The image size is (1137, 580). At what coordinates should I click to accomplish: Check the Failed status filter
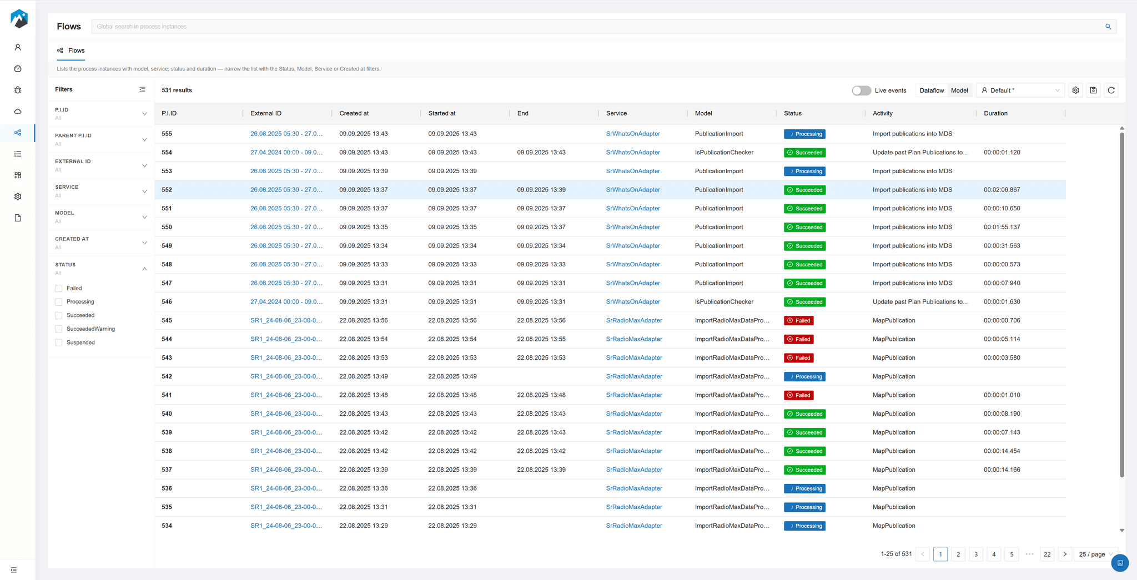[x=59, y=289]
